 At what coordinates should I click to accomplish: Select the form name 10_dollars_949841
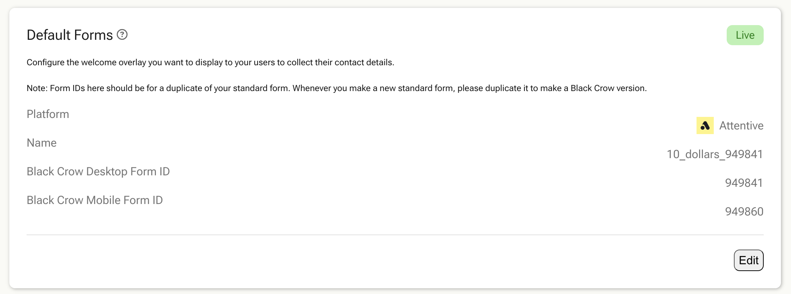click(715, 154)
